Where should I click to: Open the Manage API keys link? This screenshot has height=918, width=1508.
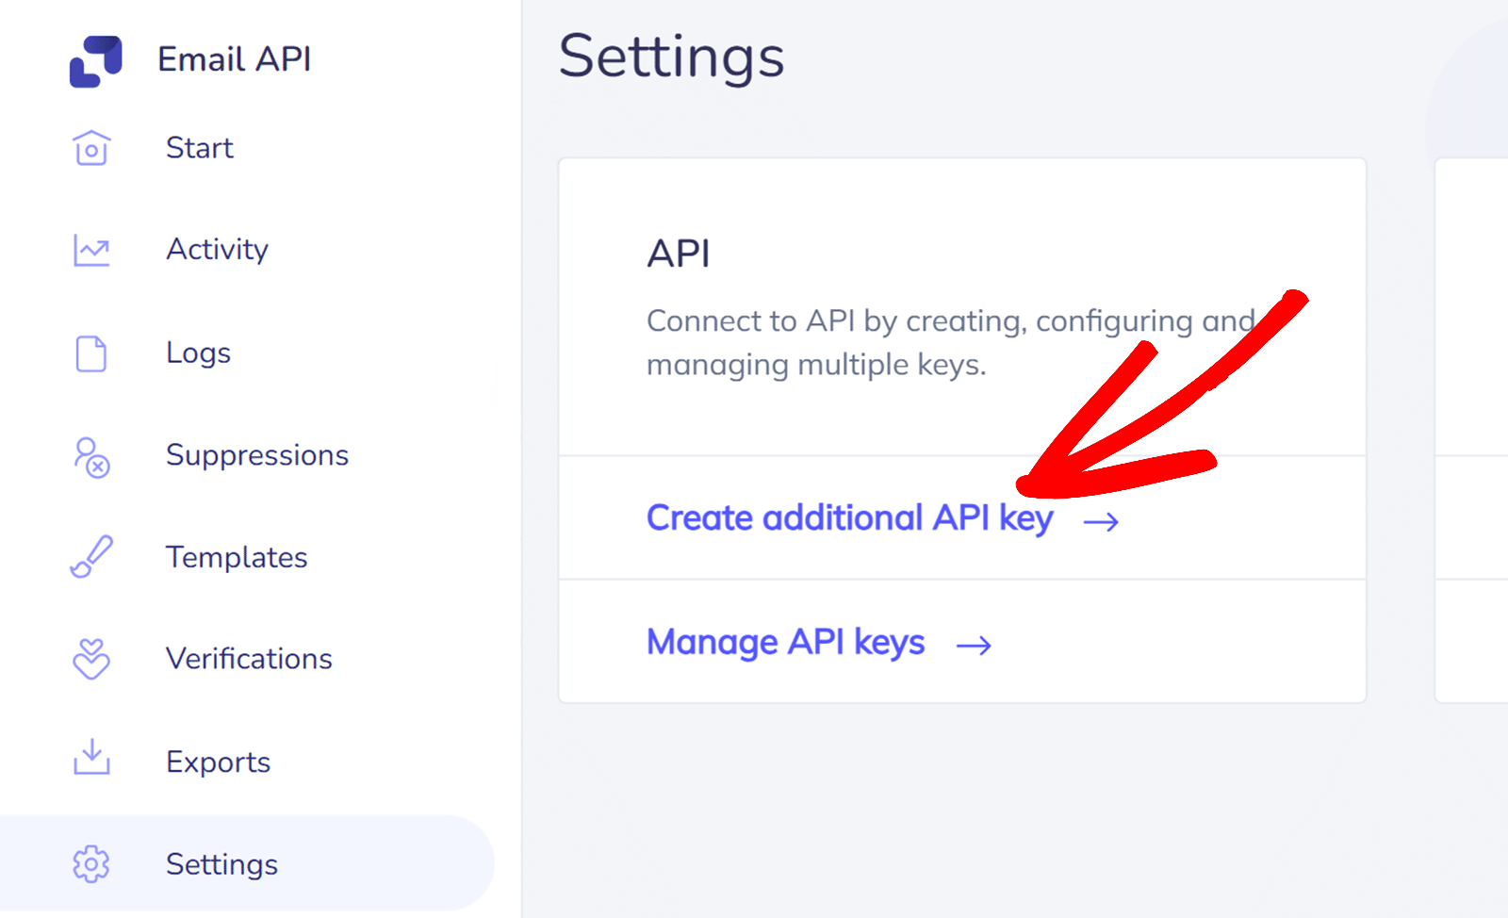785,643
